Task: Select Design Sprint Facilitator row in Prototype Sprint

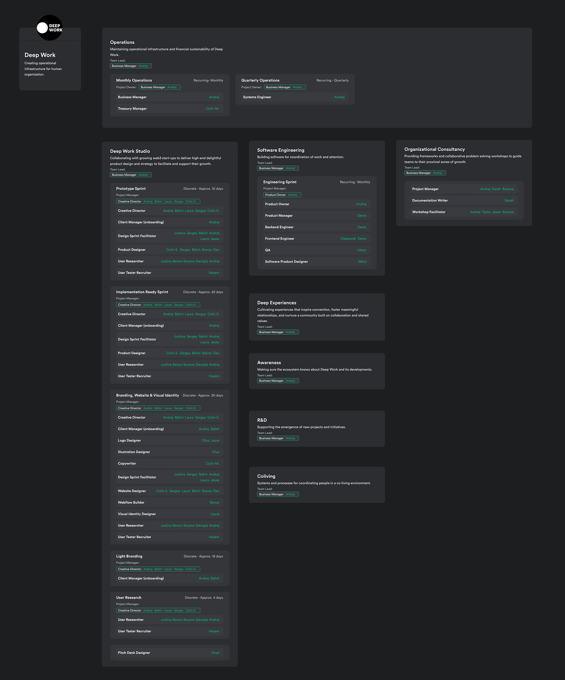Action: coord(170,236)
